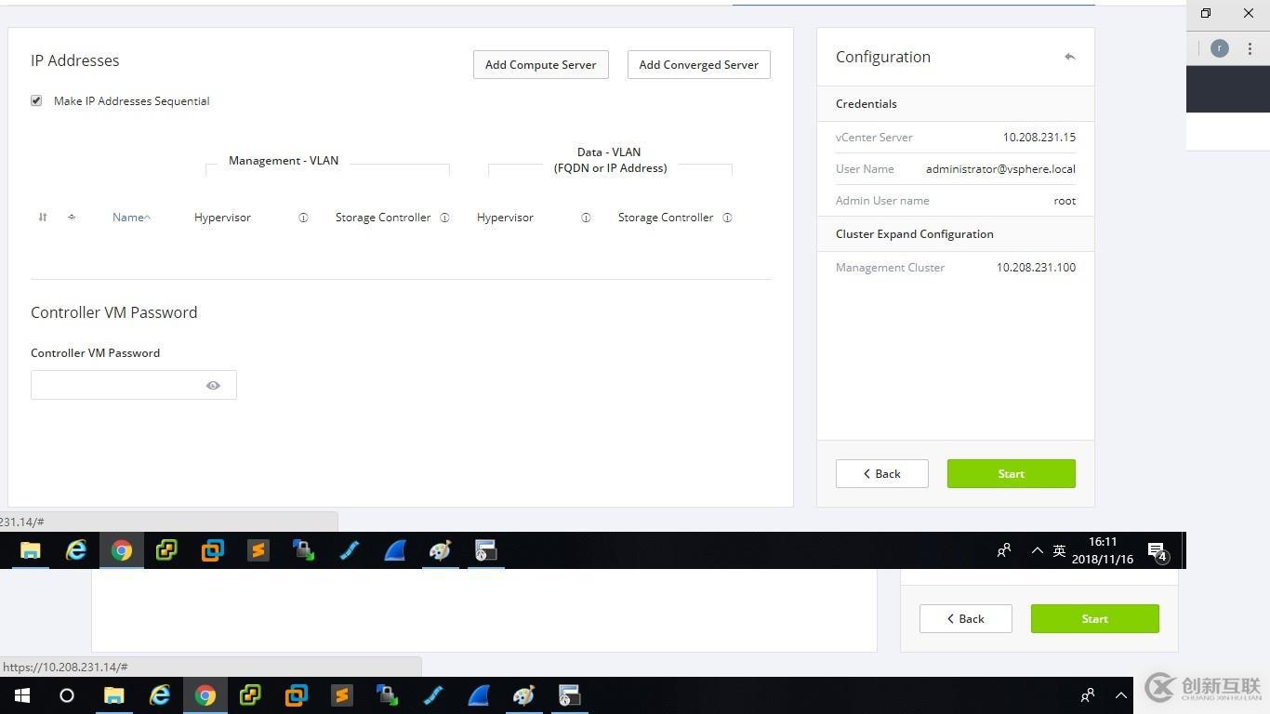
Task: Switch the 英 input method indicator
Action: point(1059,550)
